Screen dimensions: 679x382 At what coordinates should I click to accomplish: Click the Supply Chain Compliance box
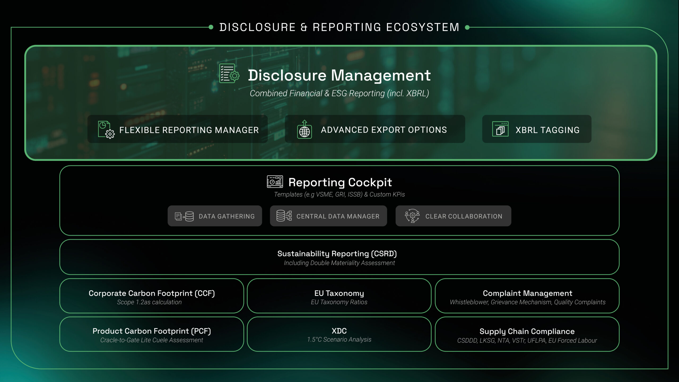pyautogui.click(x=527, y=334)
